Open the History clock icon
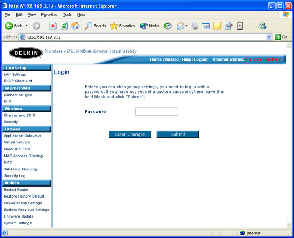 click(x=167, y=26)
